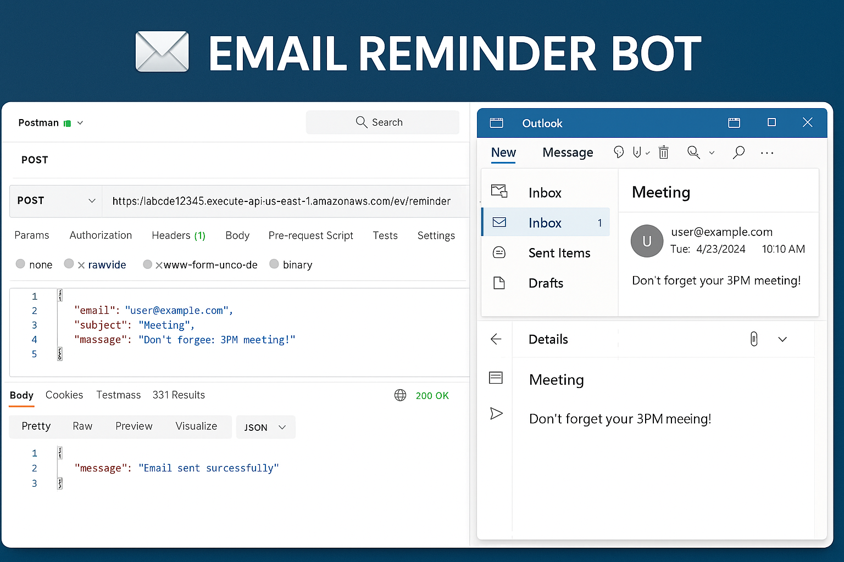
Task: Click the user@example.com sender address
Action: click(722, 232)
